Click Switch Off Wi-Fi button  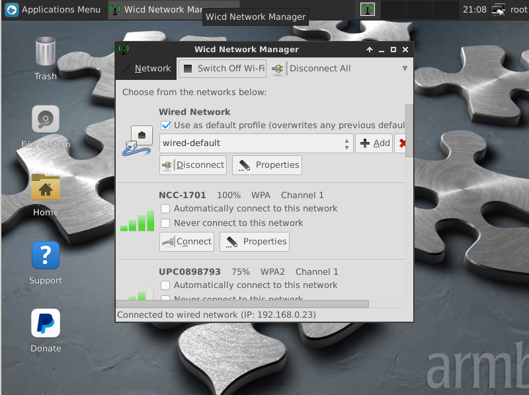224,69
